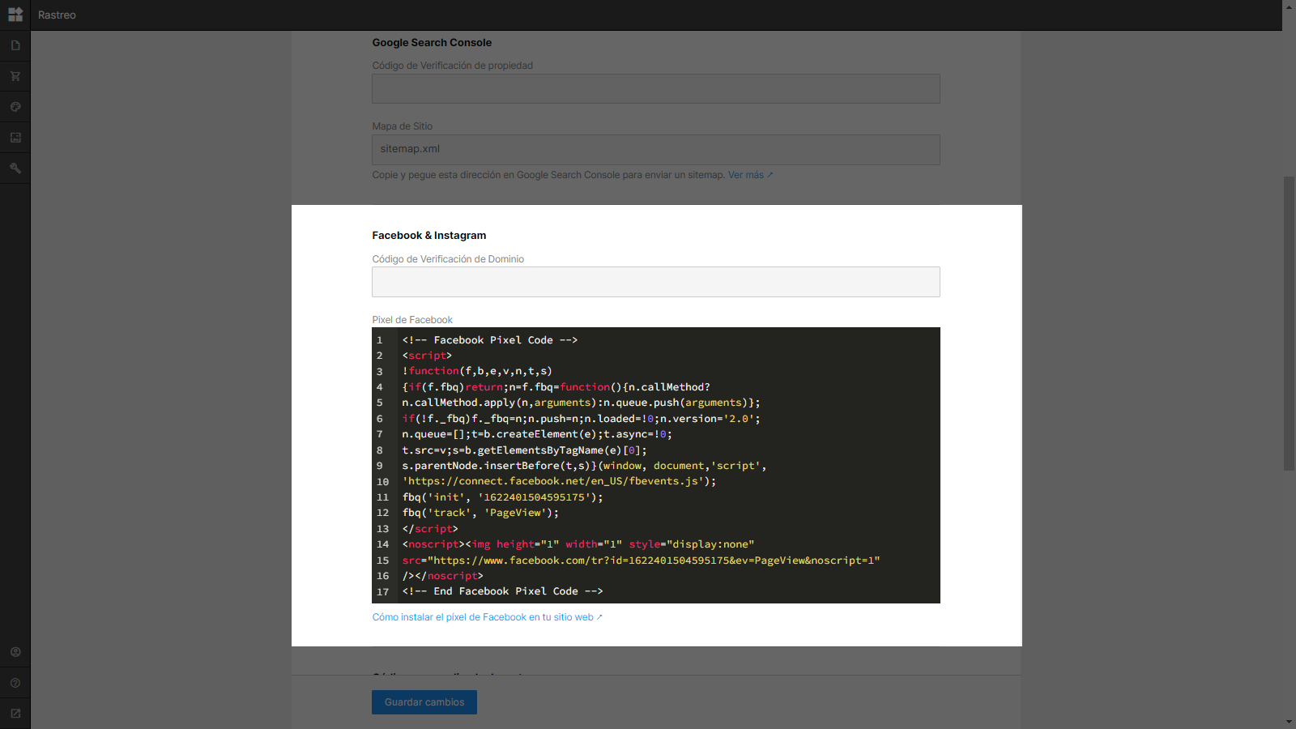Image resolution: width=1296 pixels, height=729 pixels.
Task: Open the account profile icon
Action: tap(15, 652)
